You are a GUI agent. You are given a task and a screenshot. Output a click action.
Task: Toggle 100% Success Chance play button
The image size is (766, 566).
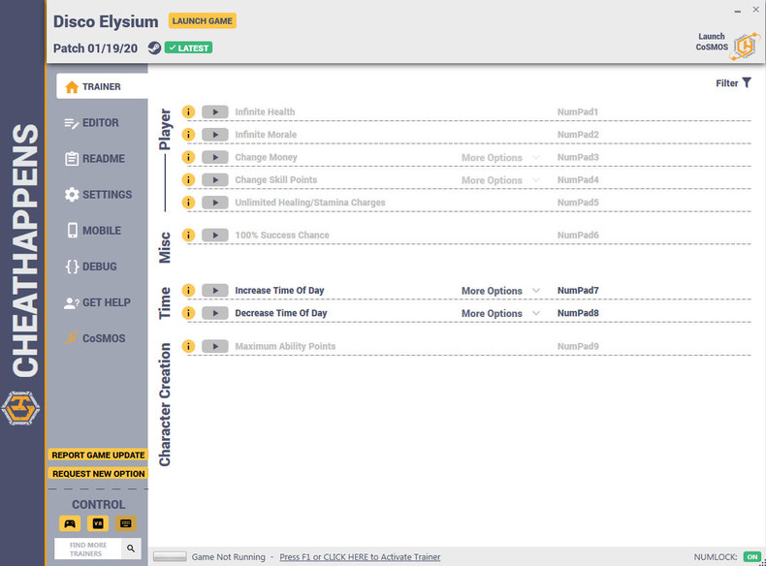(x=215, y=235)
